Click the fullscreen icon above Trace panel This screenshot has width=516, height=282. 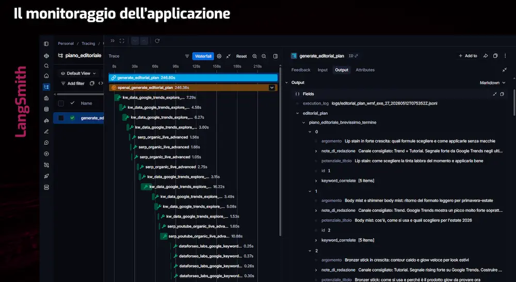click(x=122, y=41)
